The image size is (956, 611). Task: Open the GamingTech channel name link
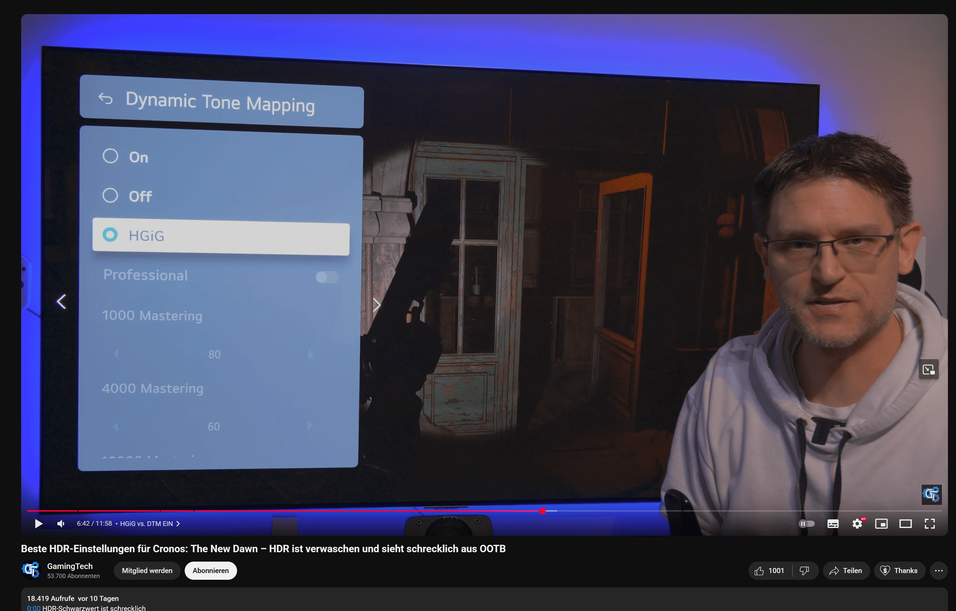point(70,566)
